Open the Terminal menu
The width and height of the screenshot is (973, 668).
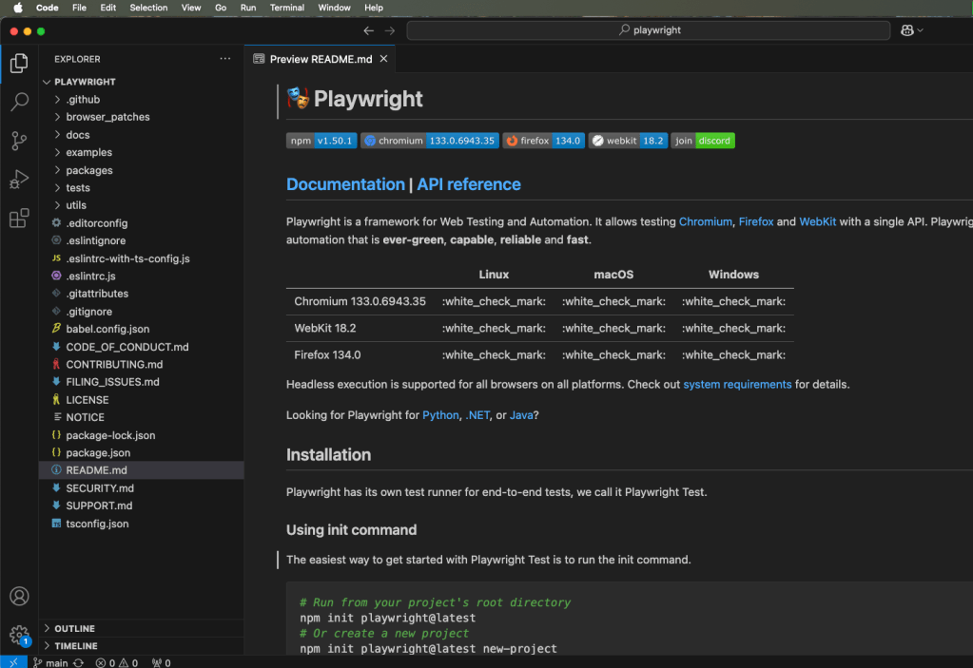[x=286, y=8]
